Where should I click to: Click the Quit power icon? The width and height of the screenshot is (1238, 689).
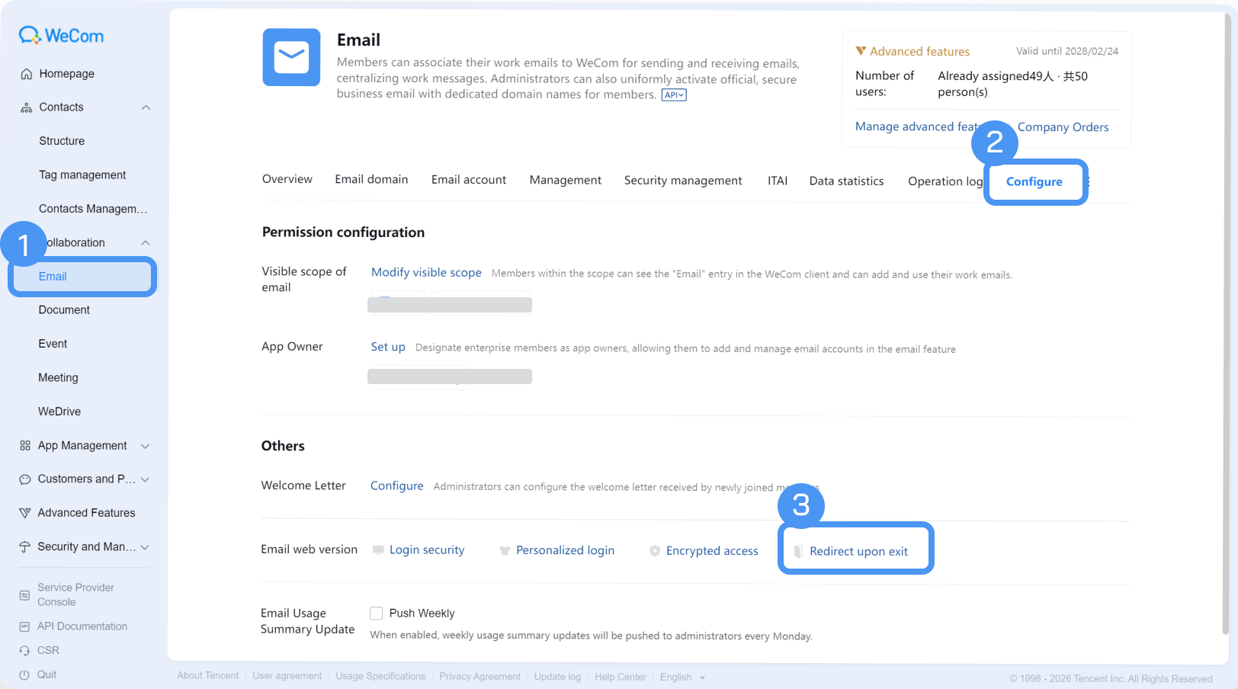tap(24, 675)
